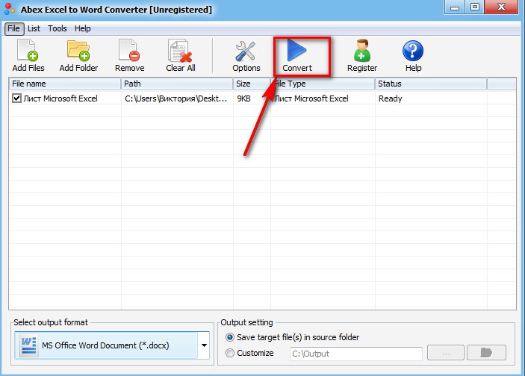Open Help with the question mark icon
Screen dimensions: 525x376
pos(413,51)
